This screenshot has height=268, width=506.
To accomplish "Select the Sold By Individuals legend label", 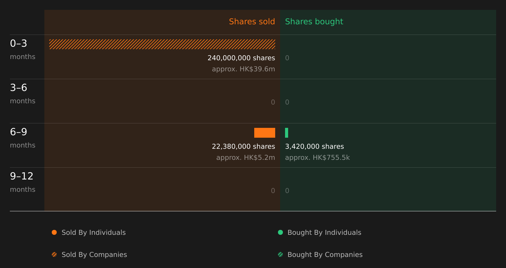I will point(94,233).
